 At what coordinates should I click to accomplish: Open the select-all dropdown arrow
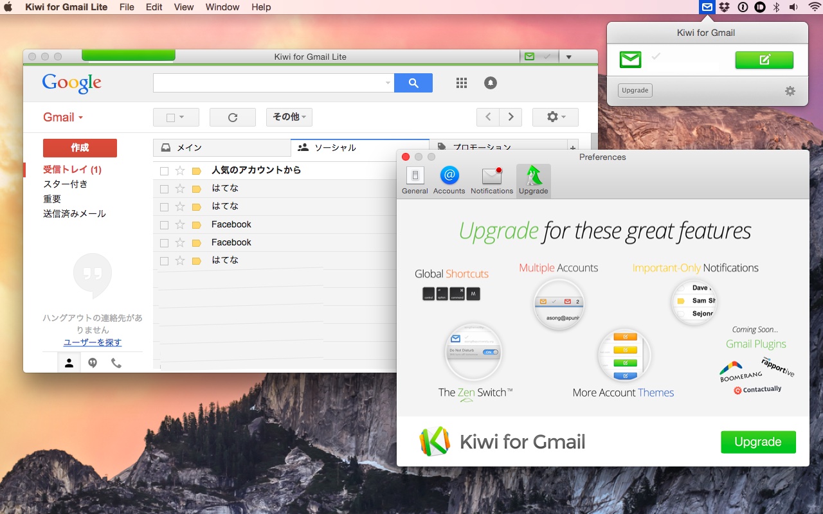182,118
